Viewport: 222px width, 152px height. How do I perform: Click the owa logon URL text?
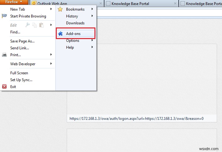pyautogui.click(x=137, y=119)
